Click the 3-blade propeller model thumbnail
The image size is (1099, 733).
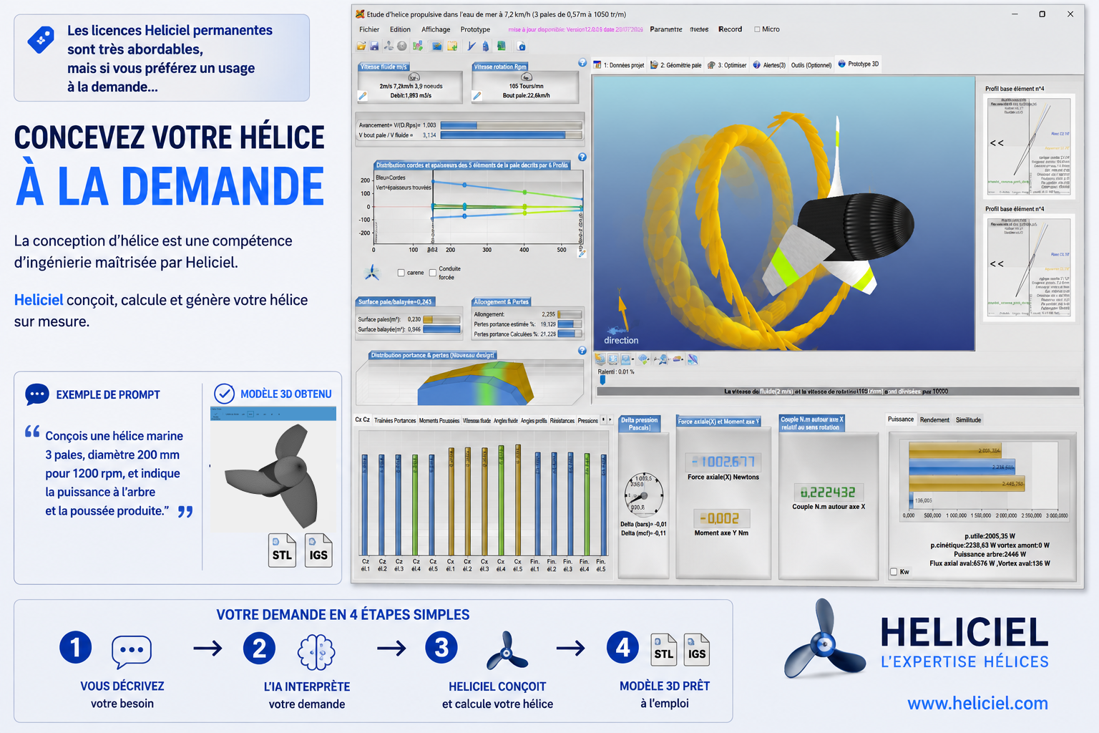[x=273, y=475]
